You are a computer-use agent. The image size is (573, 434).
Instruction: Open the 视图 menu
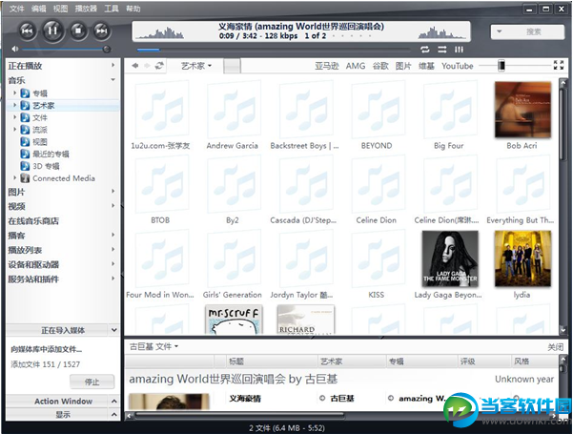tap(60, 9)
